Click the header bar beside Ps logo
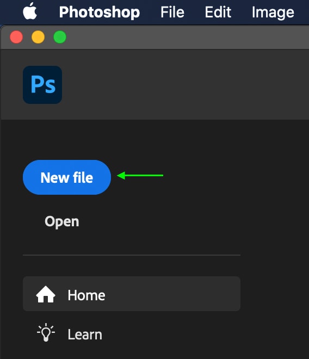The width and height of the screenshot is (309, 359). [183, 85]
